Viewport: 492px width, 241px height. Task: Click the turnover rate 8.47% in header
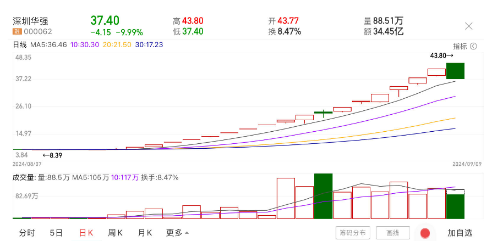coord(289,32)
